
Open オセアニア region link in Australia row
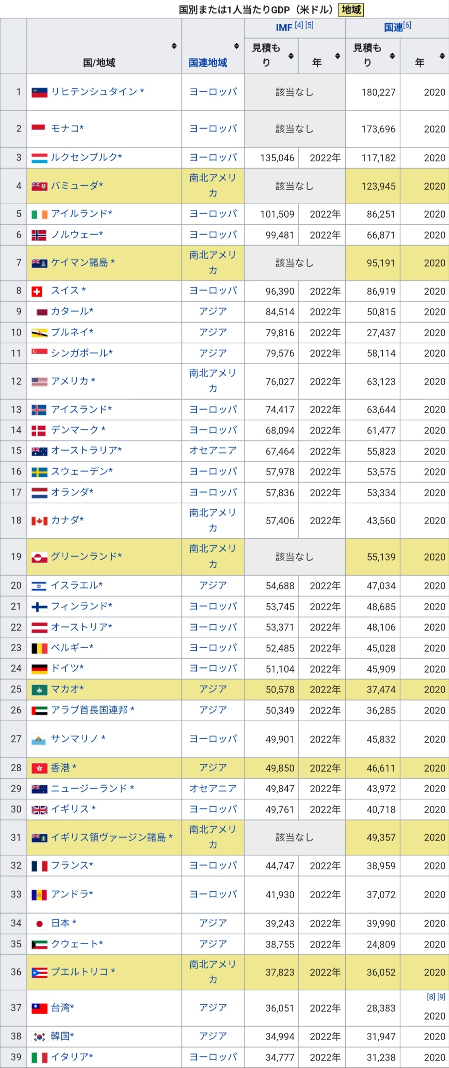(x=213, y=451)
